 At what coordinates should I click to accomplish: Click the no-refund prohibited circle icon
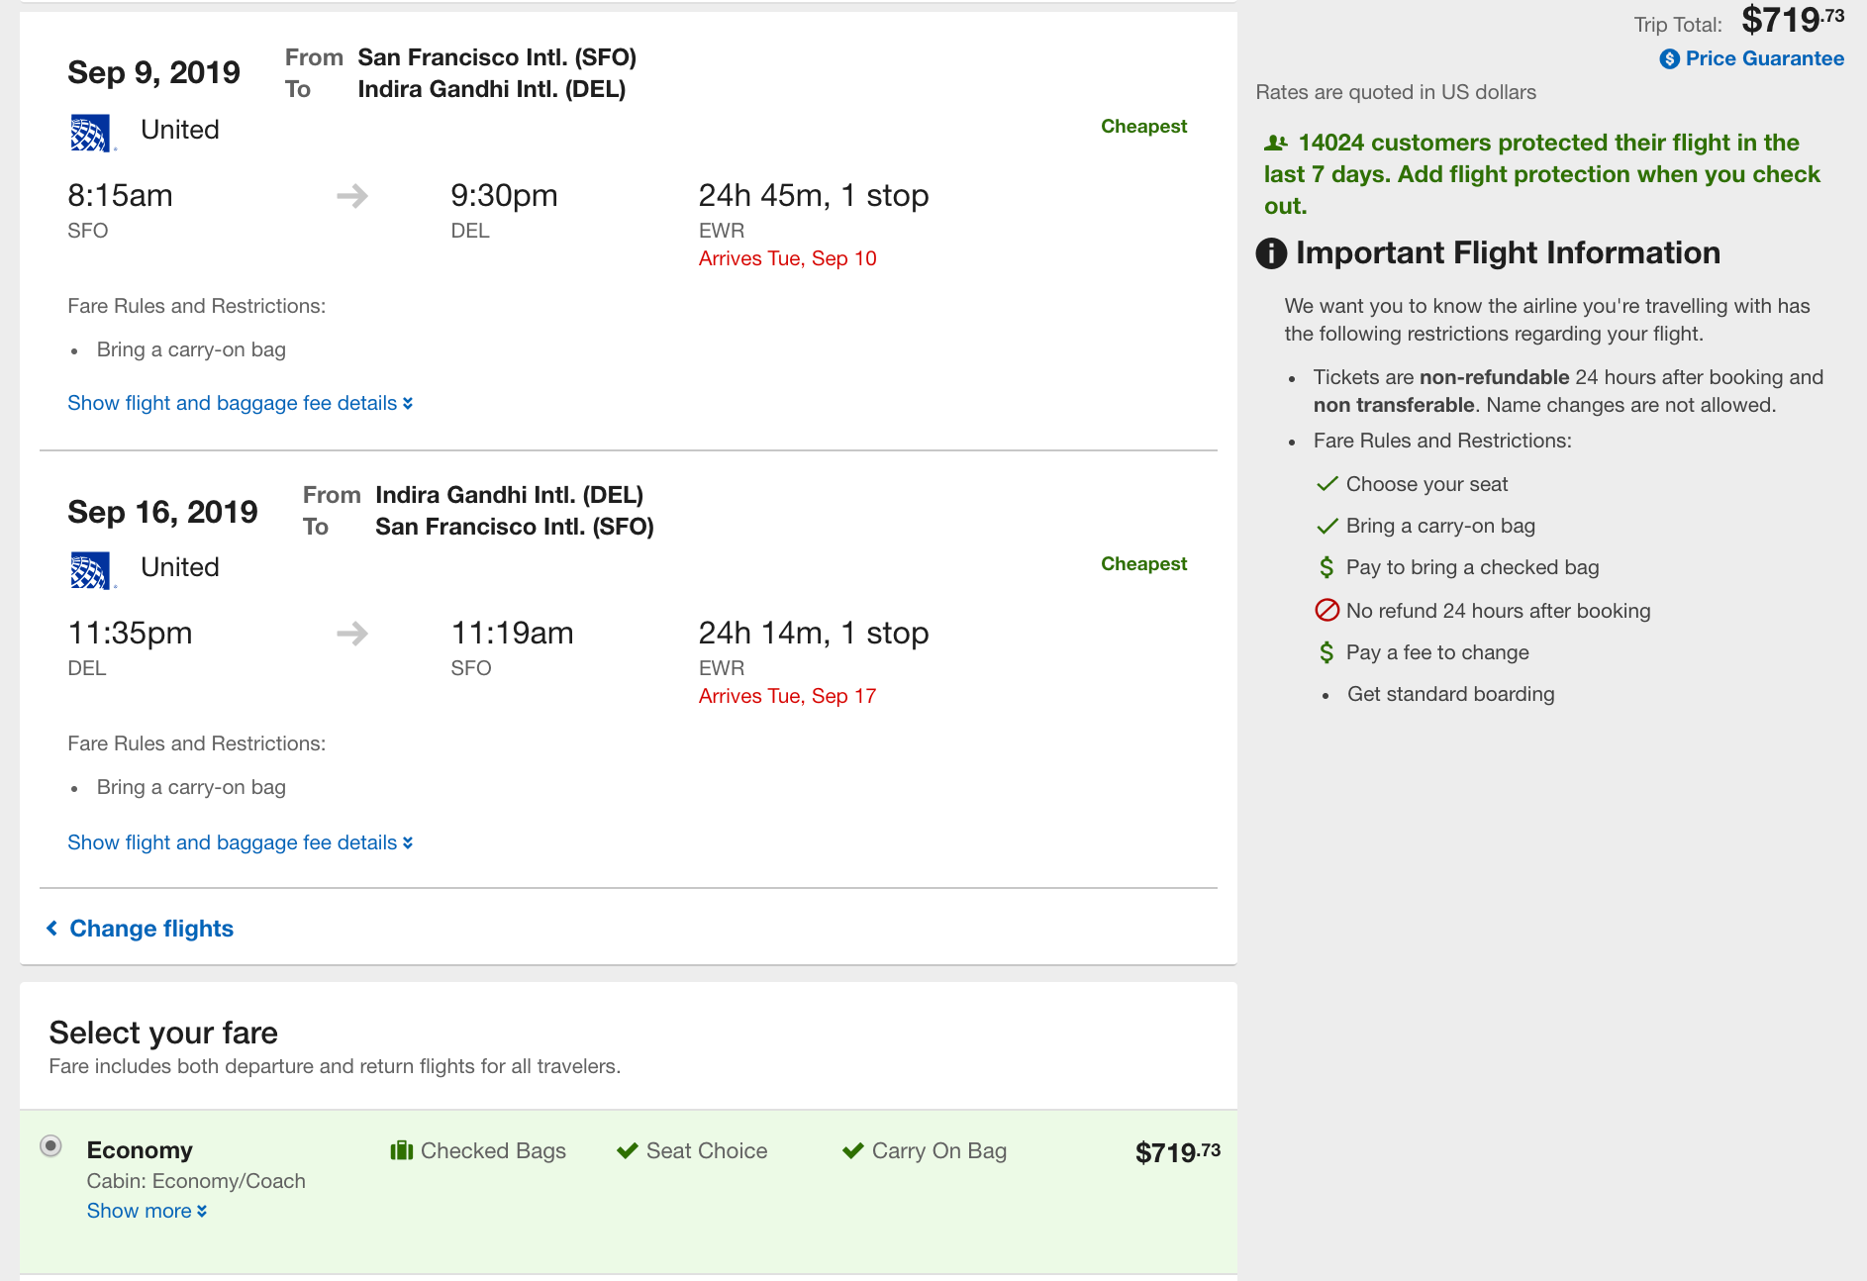[x=1327, y=610]
